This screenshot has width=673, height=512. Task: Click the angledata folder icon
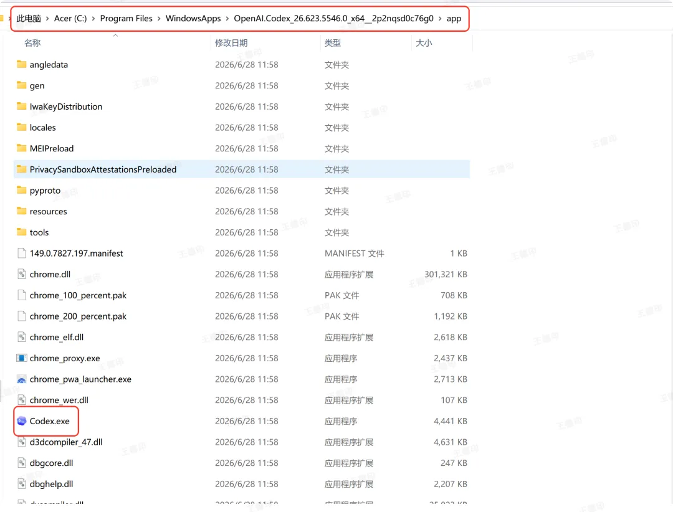(21, 64)
